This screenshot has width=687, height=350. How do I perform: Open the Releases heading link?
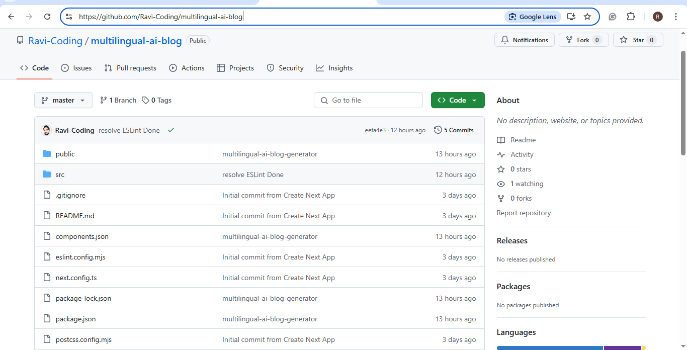click(x=512, y=240)
